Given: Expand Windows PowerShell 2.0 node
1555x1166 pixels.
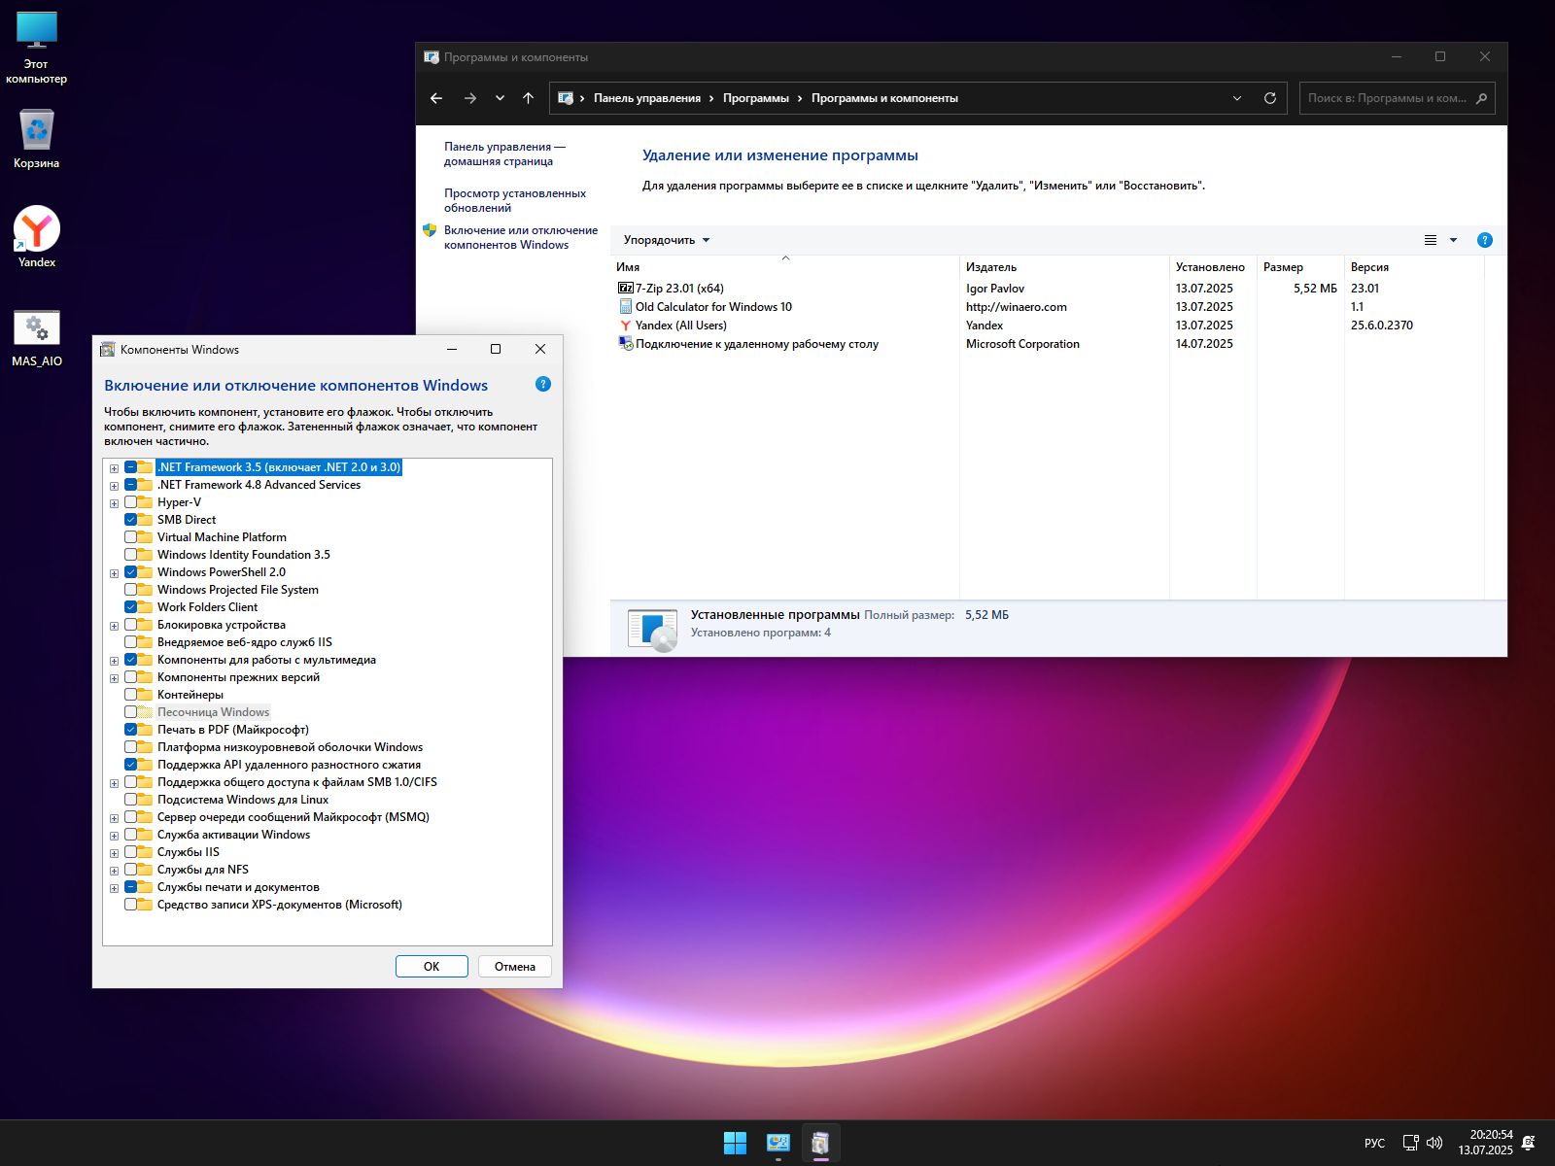Looking at the screenshot, I should 114,573.
